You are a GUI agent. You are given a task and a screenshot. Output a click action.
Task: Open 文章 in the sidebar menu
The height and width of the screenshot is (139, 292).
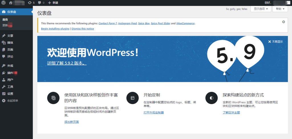(x=10, y=36)
